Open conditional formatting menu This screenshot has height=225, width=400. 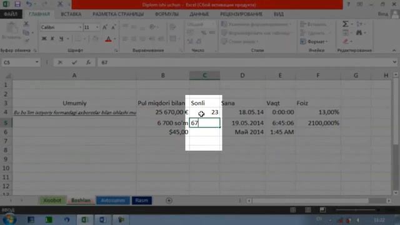click(x=256, y=24)
